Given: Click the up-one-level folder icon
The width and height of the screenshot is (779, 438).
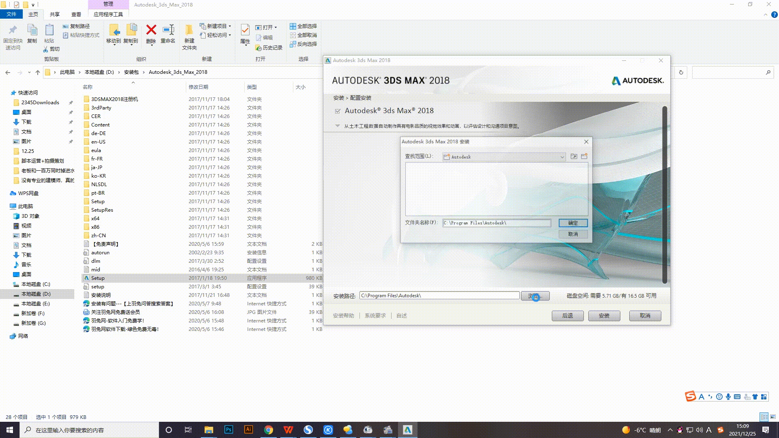Looking at the screenshot, I should [x=574, y=157].
